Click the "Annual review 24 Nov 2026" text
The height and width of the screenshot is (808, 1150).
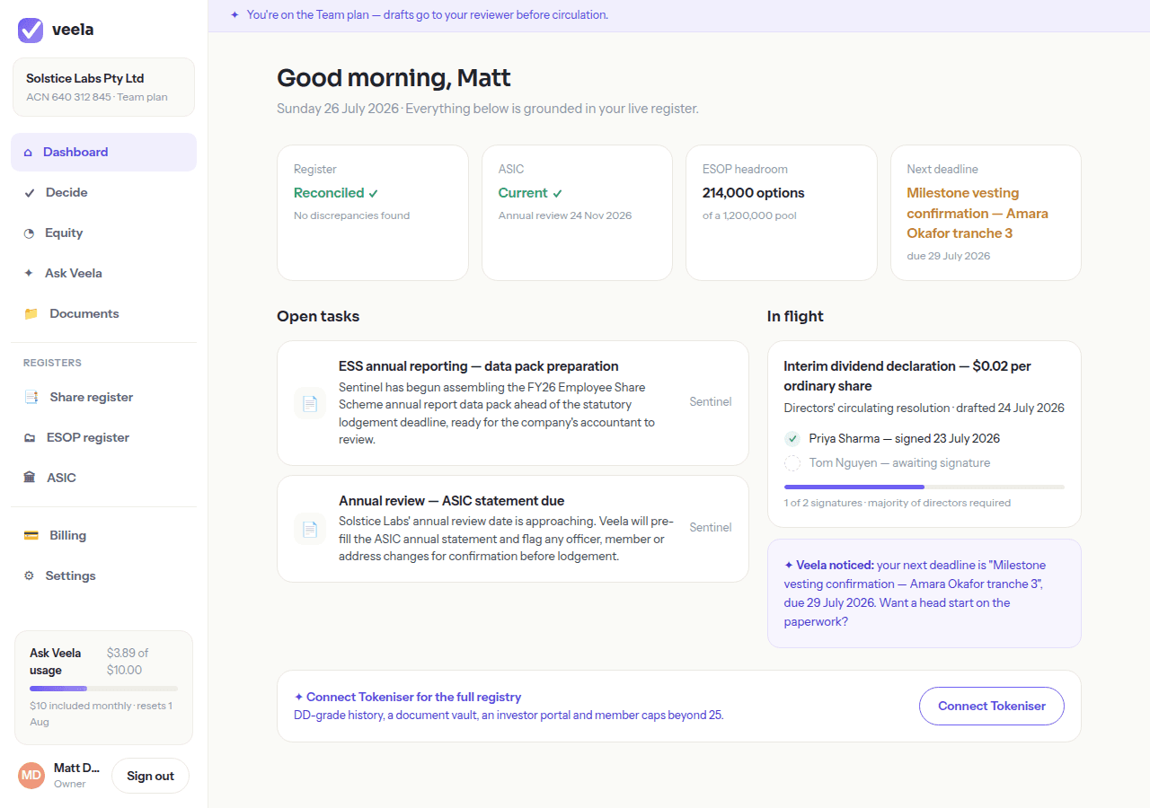565,215
